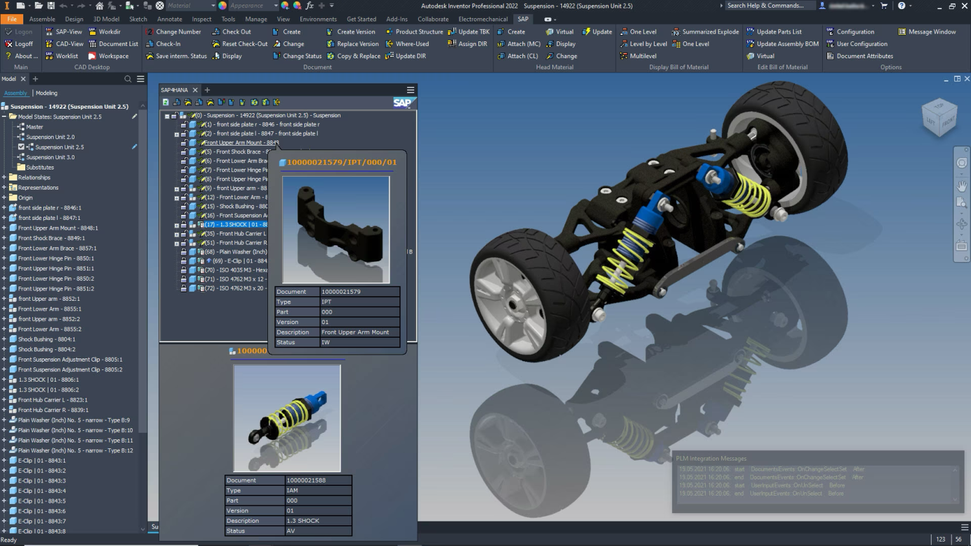
Task: Click Replace Version
Action: pos(353,44)
